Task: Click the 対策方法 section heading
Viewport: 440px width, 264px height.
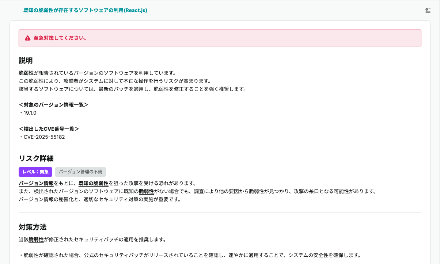Action: (x=33, y=227)
